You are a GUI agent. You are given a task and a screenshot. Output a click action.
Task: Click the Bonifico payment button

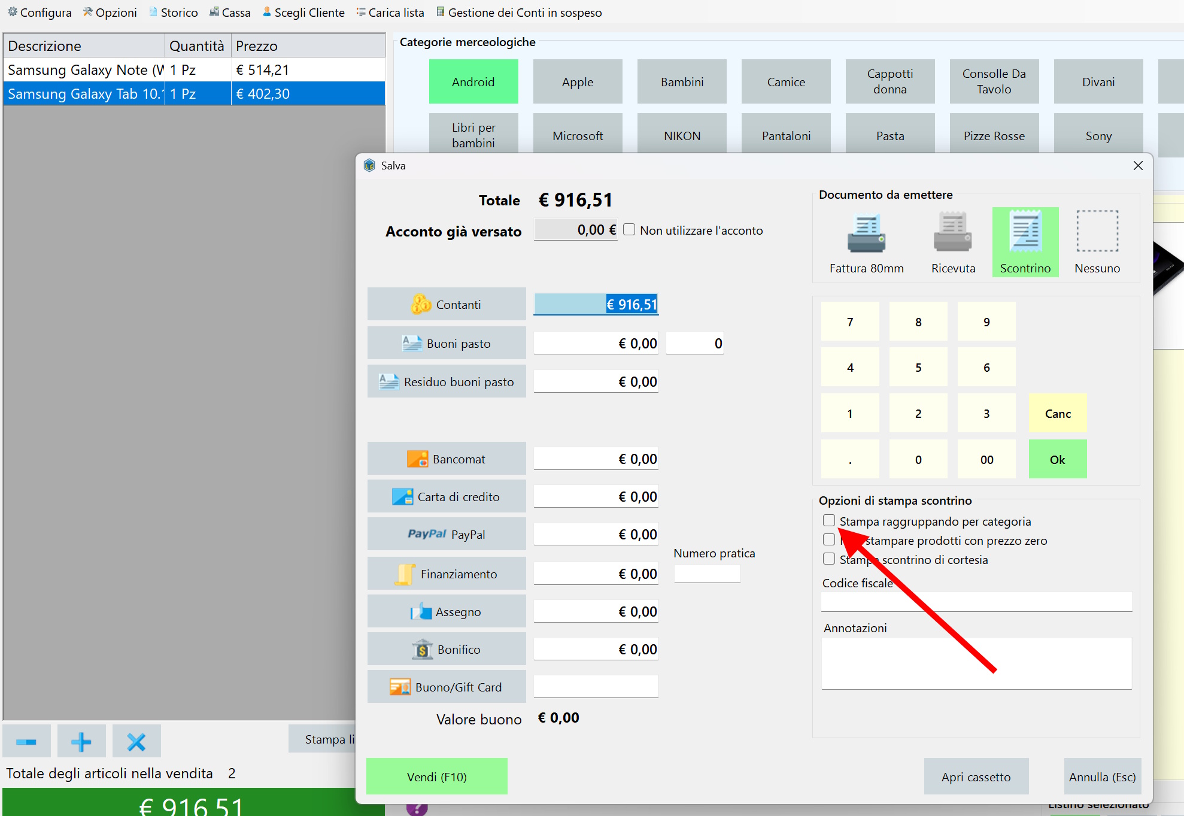[447, 650]
